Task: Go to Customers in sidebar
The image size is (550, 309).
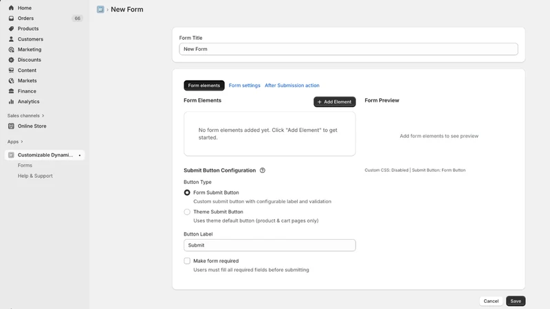Action: click(30, 39)
